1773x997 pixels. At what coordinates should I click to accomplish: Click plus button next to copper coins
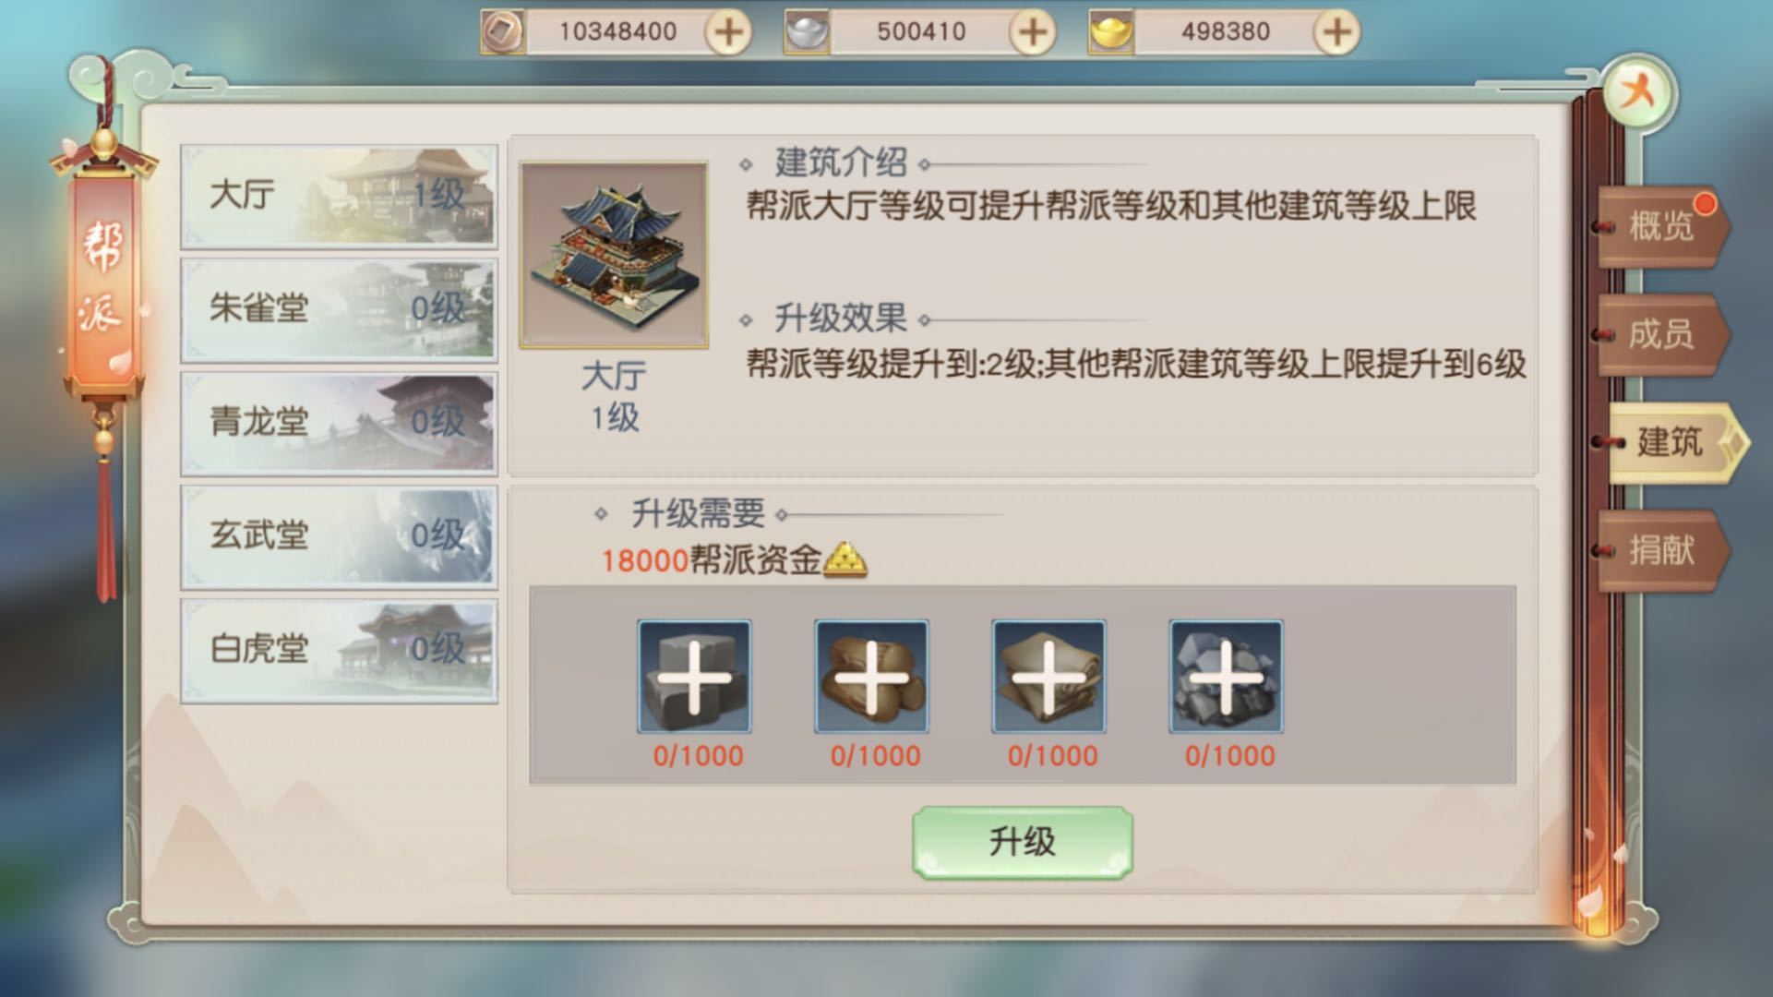(728, 32)
